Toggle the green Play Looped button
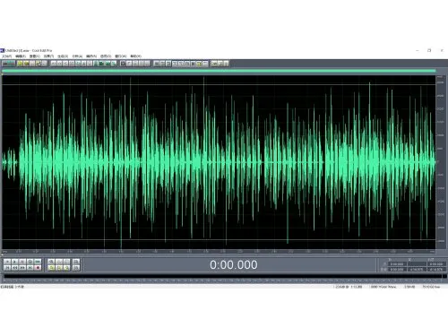Image resolution: width=448 pixels, height=336 pixels. tap(38, 262)
